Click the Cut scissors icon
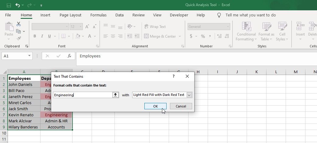The image size is (317, 143). click(x=19, y=24)
